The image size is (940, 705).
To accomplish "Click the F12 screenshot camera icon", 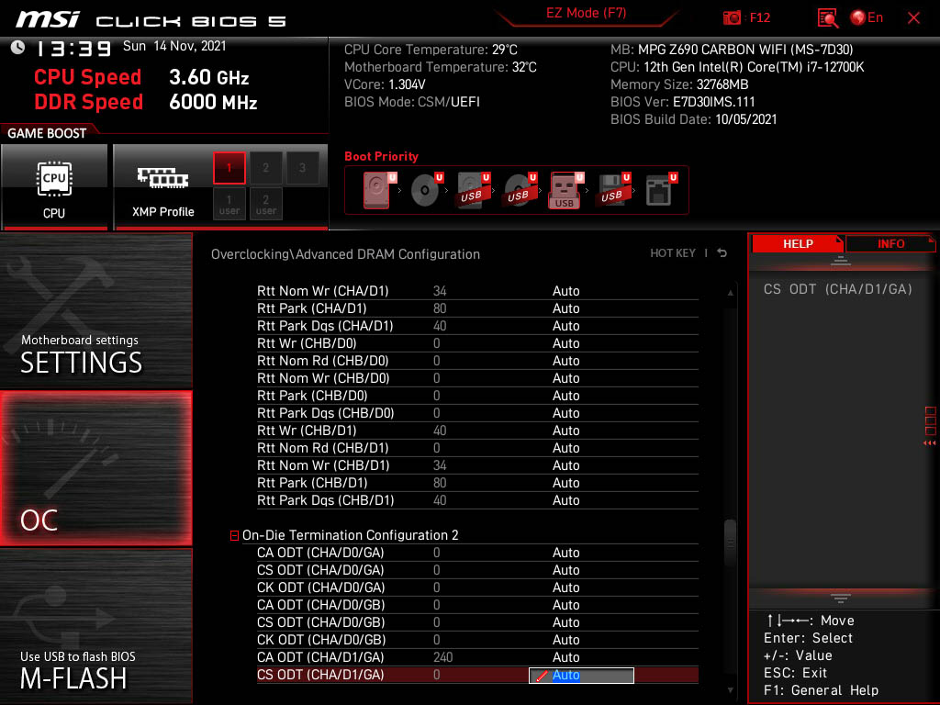I will coord(733,17).
